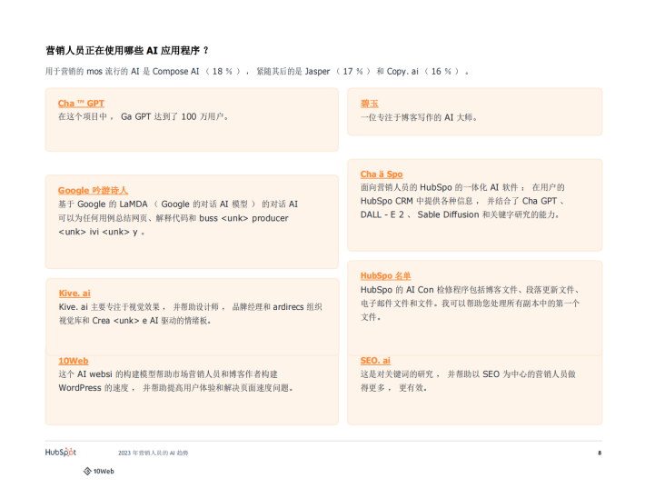Open the Cha ä Spo link
This screenshot has width=645, height=498.
coord(382,174)
